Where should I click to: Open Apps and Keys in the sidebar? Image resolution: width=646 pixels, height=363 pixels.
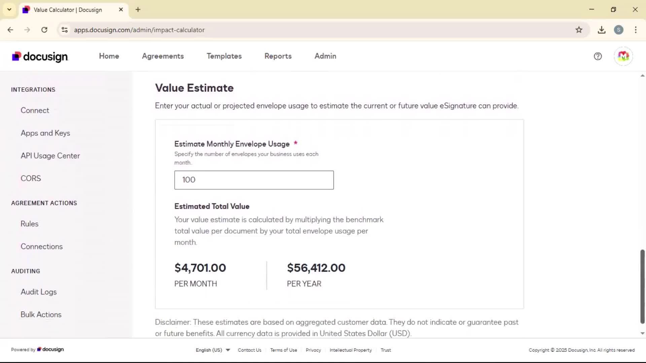[x=45, y=133]
